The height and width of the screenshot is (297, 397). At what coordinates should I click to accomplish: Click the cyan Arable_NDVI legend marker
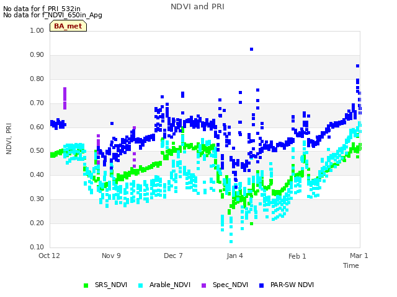point(141,285)
